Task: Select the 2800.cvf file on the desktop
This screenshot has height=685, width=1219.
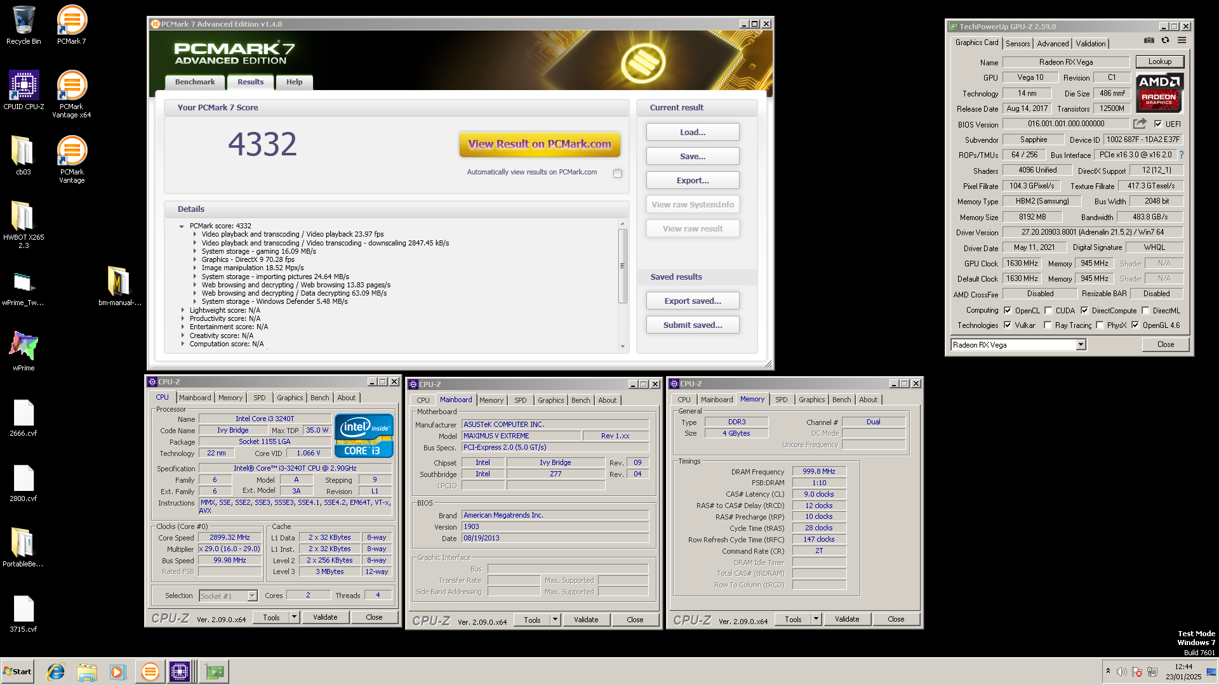Action: pos(23,483)
